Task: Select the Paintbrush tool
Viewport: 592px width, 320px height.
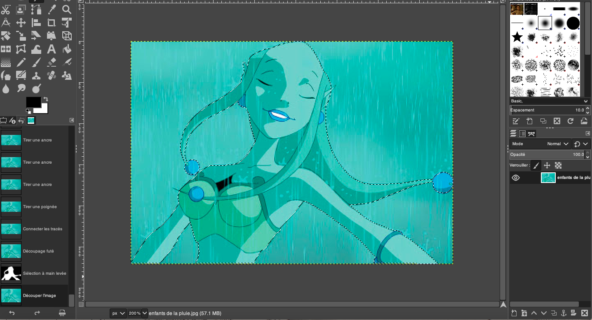Action: 36,63
